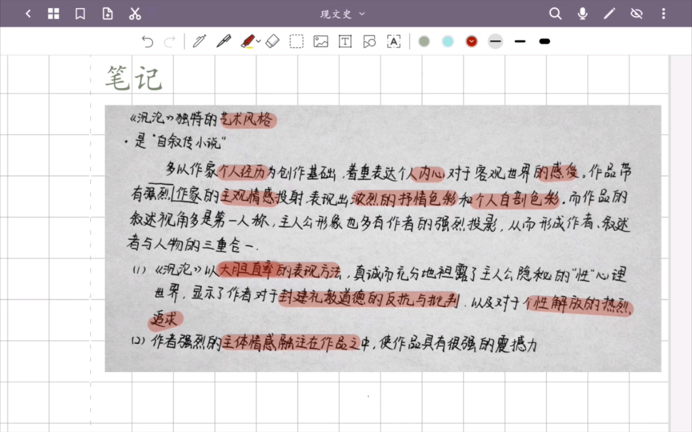This screenshot has width=692, height=432.
Task: Start audio recording with the microphone
Action: [583, 14]
